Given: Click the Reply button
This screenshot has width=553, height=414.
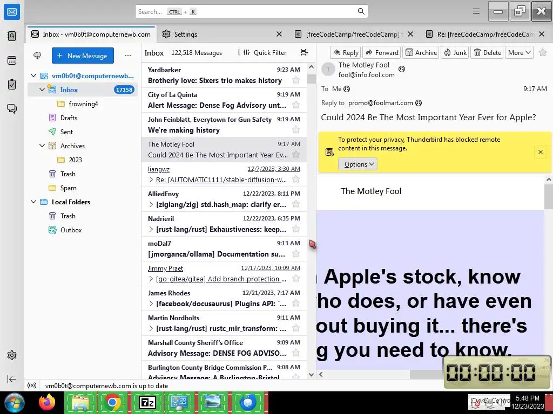Looking at the screenshot, I should pos(346,52).
